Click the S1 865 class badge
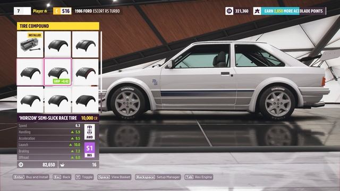The width and height of the screenshot is (340, 191). click(90, 150)
